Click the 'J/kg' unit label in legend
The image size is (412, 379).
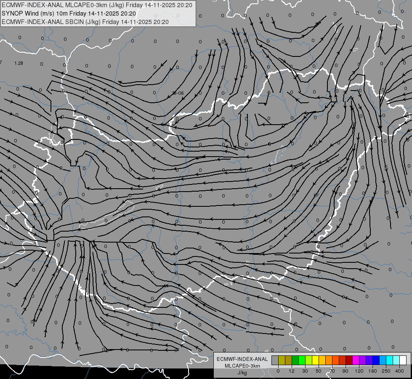click(x=242, y=373)
